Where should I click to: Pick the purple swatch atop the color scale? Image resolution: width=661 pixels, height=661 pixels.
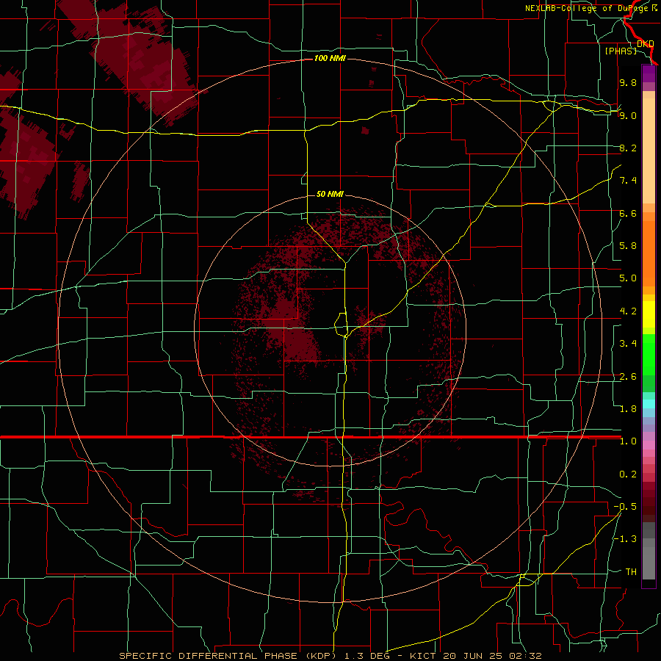649,73
